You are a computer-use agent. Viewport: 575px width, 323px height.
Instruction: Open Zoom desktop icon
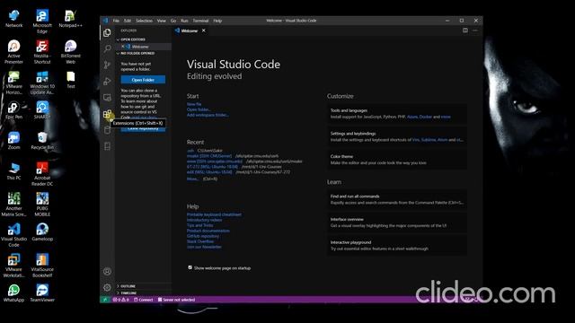14,141
